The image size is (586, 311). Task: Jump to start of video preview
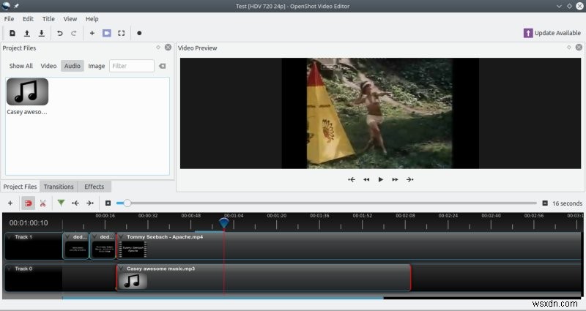point(352,179)
